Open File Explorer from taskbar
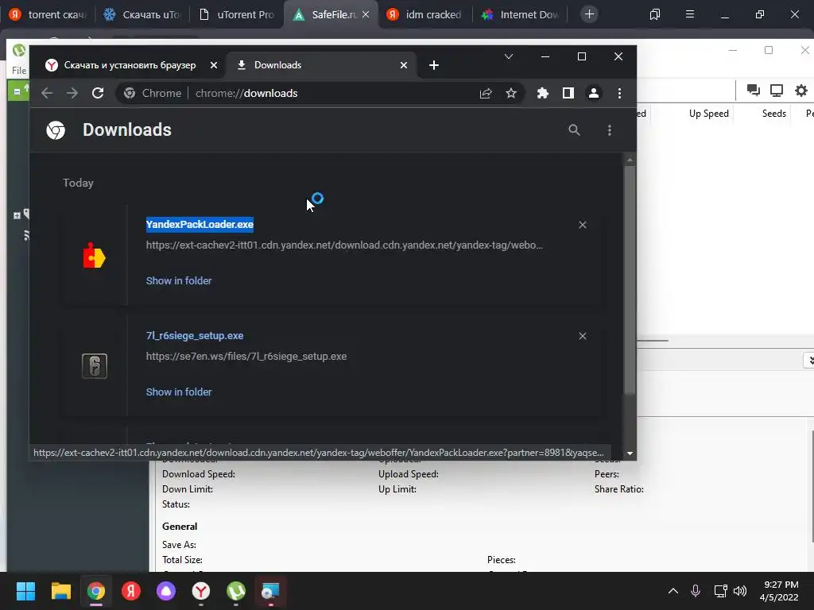The image size is (814, 610). (60, 591)
